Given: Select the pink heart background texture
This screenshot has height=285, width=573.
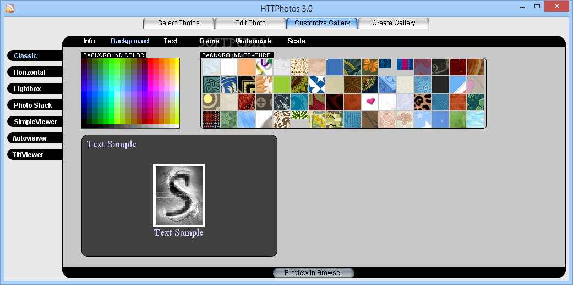Looking at the screenshot, I should click(370, 102).
